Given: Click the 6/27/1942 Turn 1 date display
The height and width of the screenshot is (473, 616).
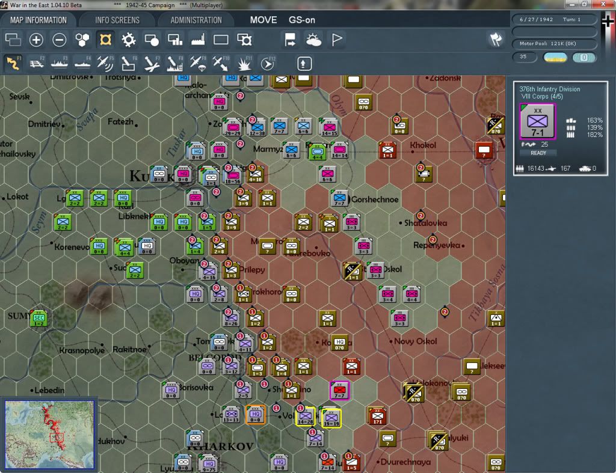Looking at the screenshot, I should (554, 19).
